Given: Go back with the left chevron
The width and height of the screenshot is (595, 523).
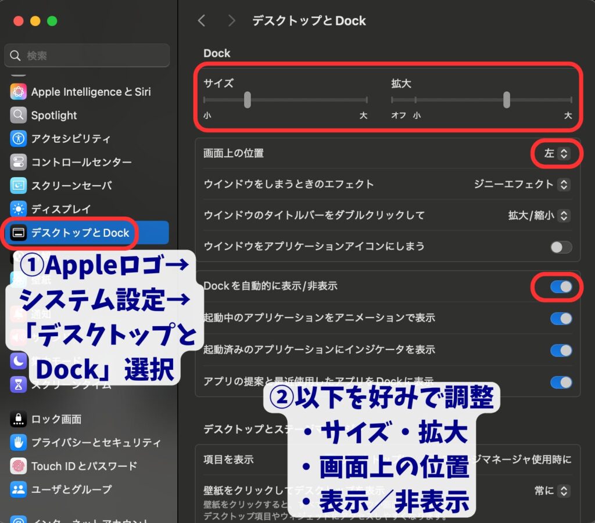Looking at the screenshot, I should point(202,21).
